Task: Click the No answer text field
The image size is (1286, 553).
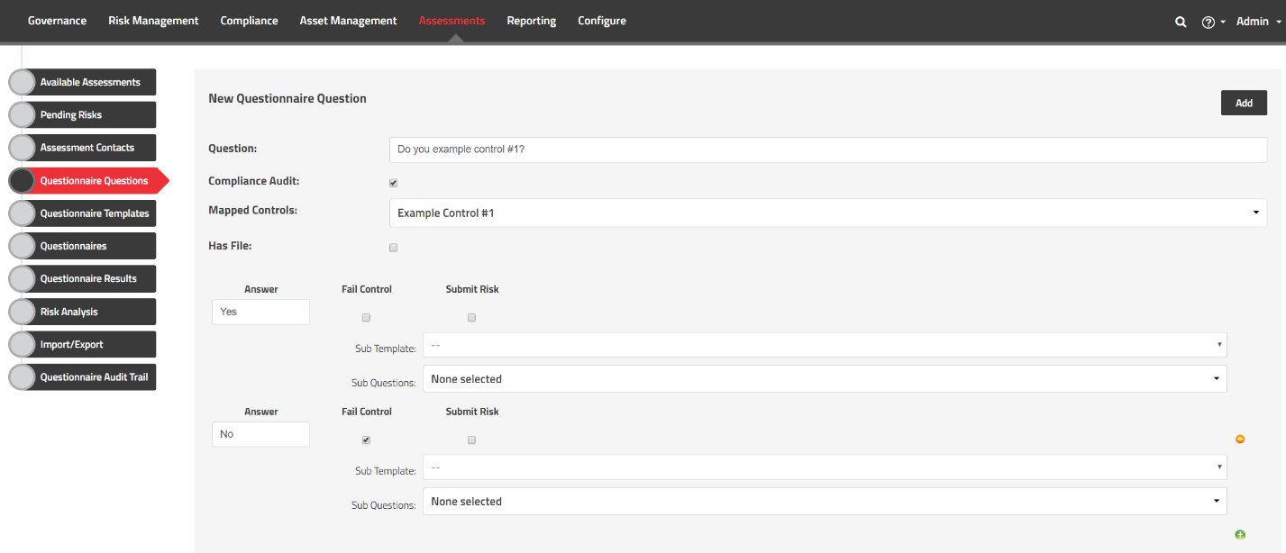Action: [x=260, y=434]
